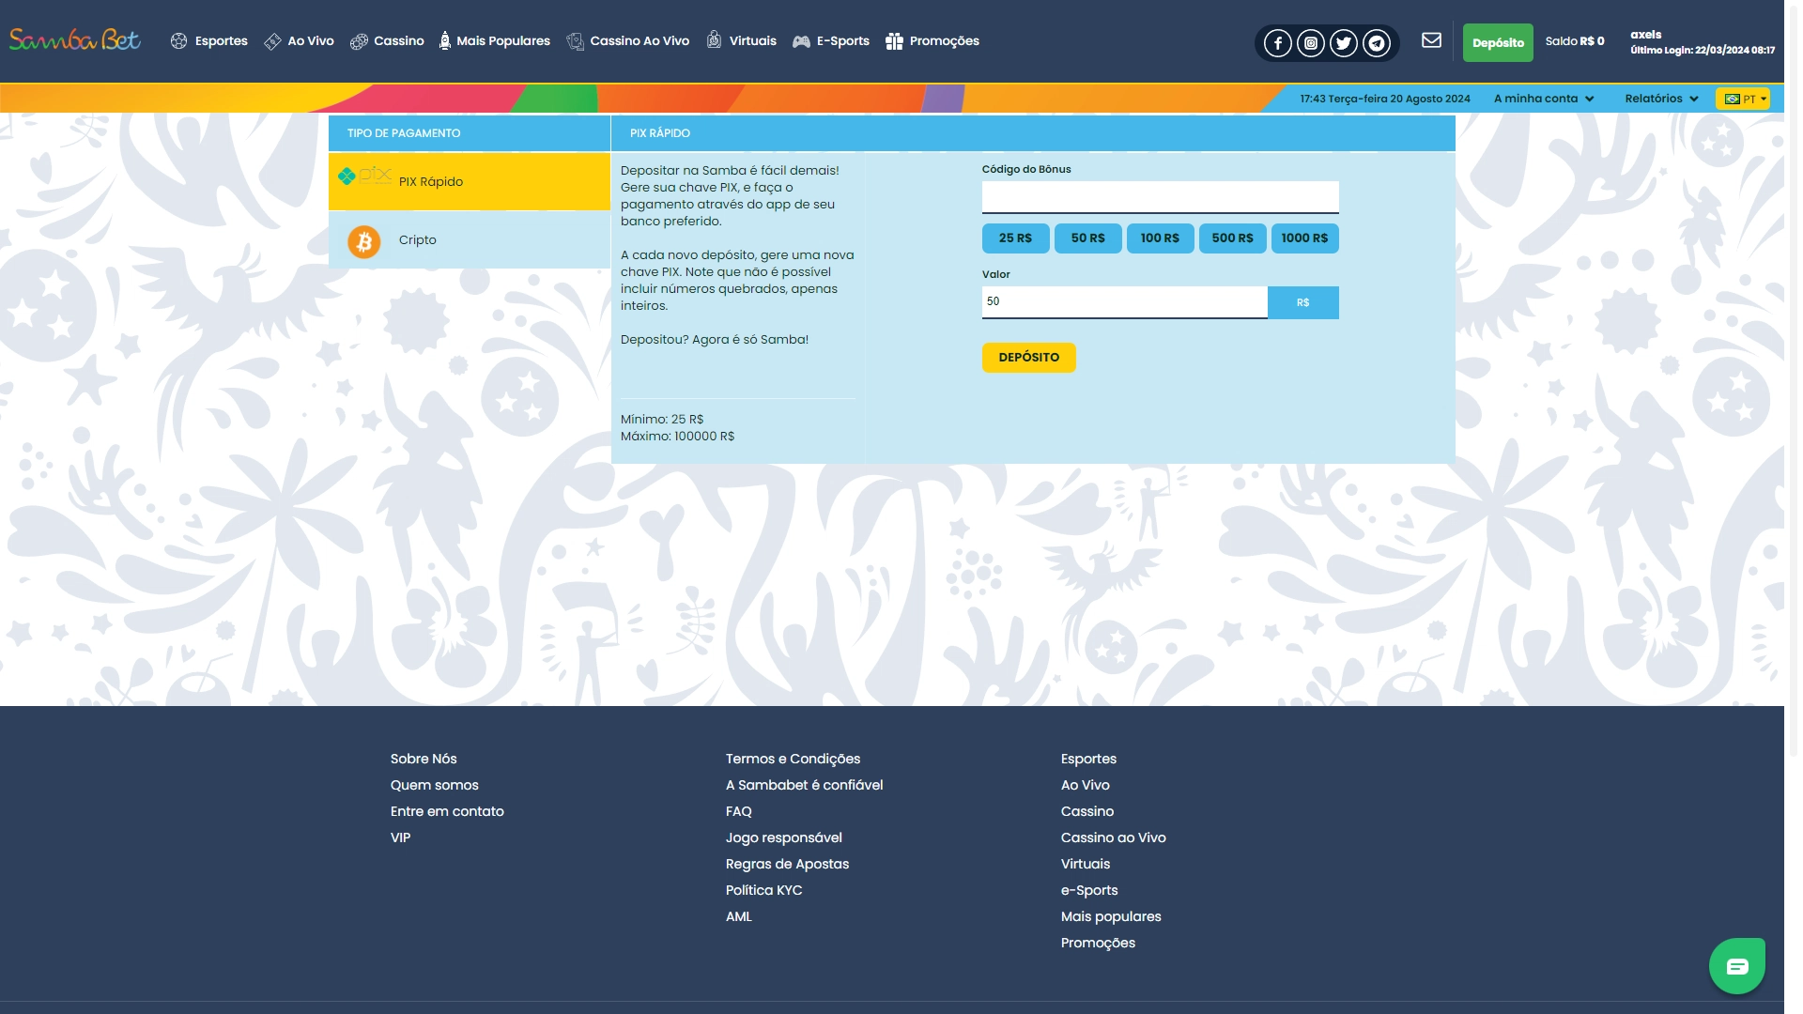Open the Facebook social link
The width and height of the screenshot is (1803, 1014).
coord(1277,43)
